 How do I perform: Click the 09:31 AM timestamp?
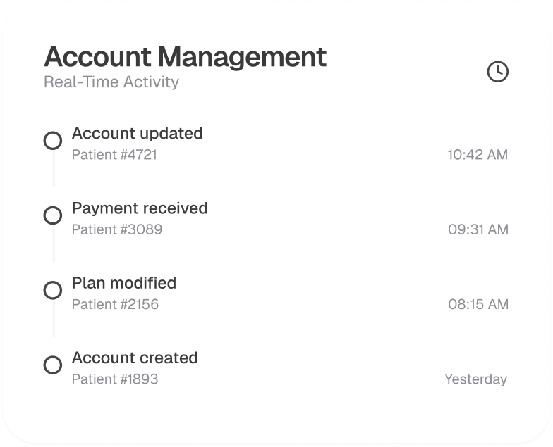tap(478, 229)
